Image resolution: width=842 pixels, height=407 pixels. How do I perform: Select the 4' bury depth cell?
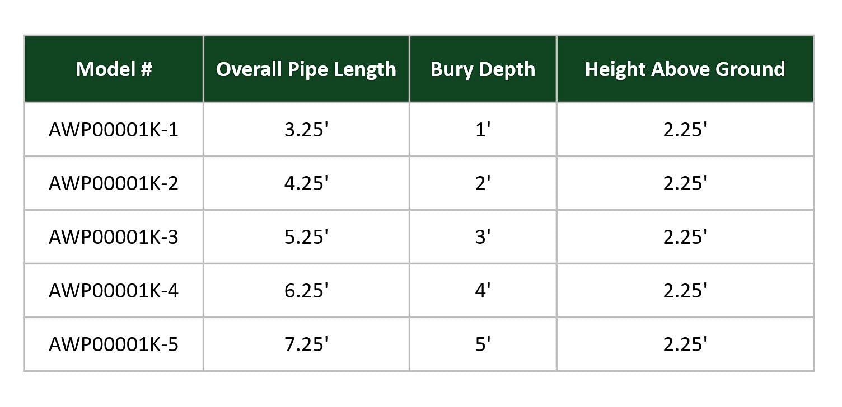coord(483,291)
